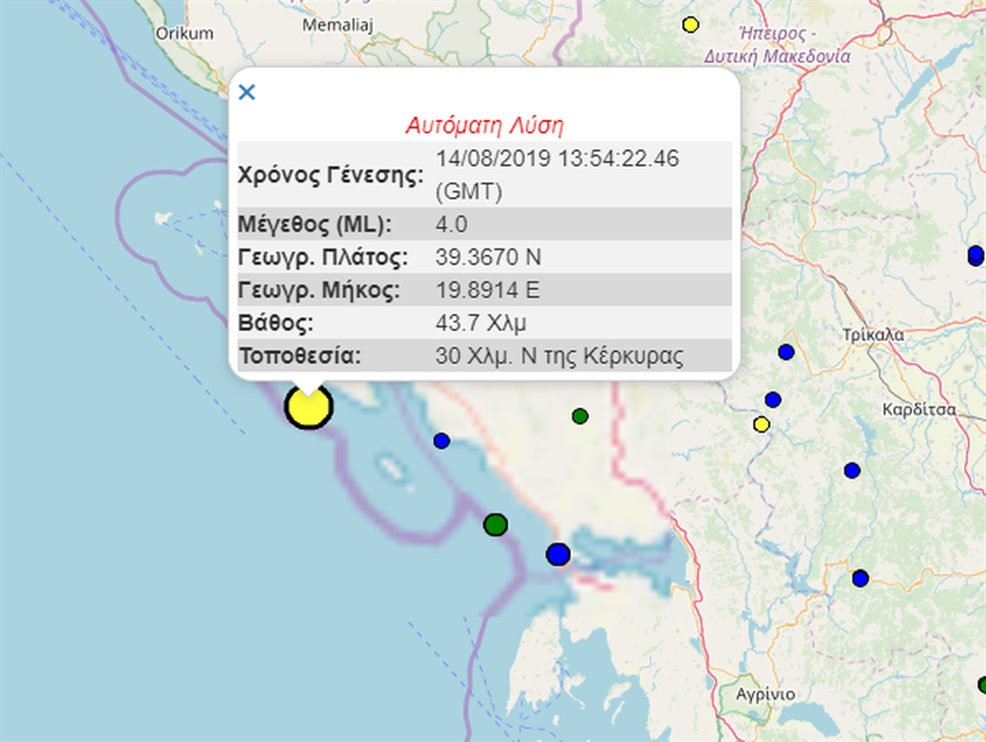Image resolution: width=986 pixels, height=742 pixels.
Task: Select the blue marker just south of Καρδίτσα
Action: [852, 470]
